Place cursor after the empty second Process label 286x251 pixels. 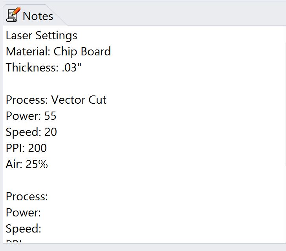pos(49,196)
